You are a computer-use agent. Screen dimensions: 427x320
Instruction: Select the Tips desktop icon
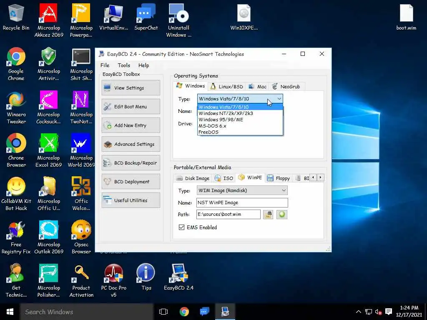click(x=146, y=277)
